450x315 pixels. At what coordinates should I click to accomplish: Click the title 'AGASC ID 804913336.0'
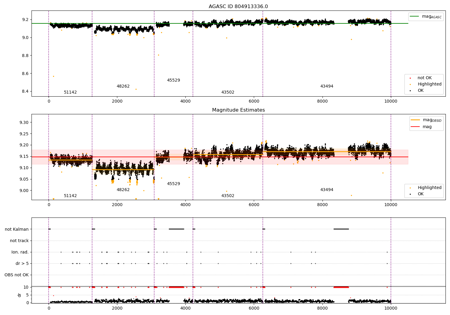click(238, 7)
